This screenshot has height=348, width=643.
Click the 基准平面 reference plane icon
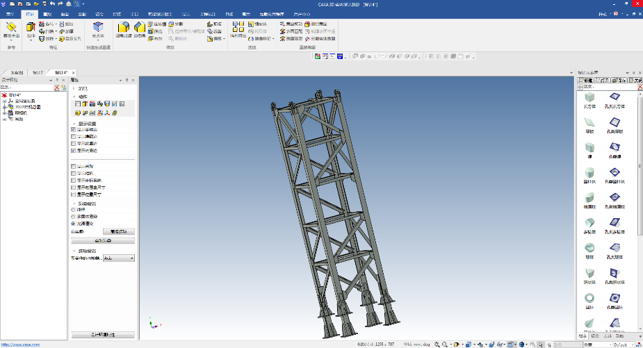(x=10, y=28)
